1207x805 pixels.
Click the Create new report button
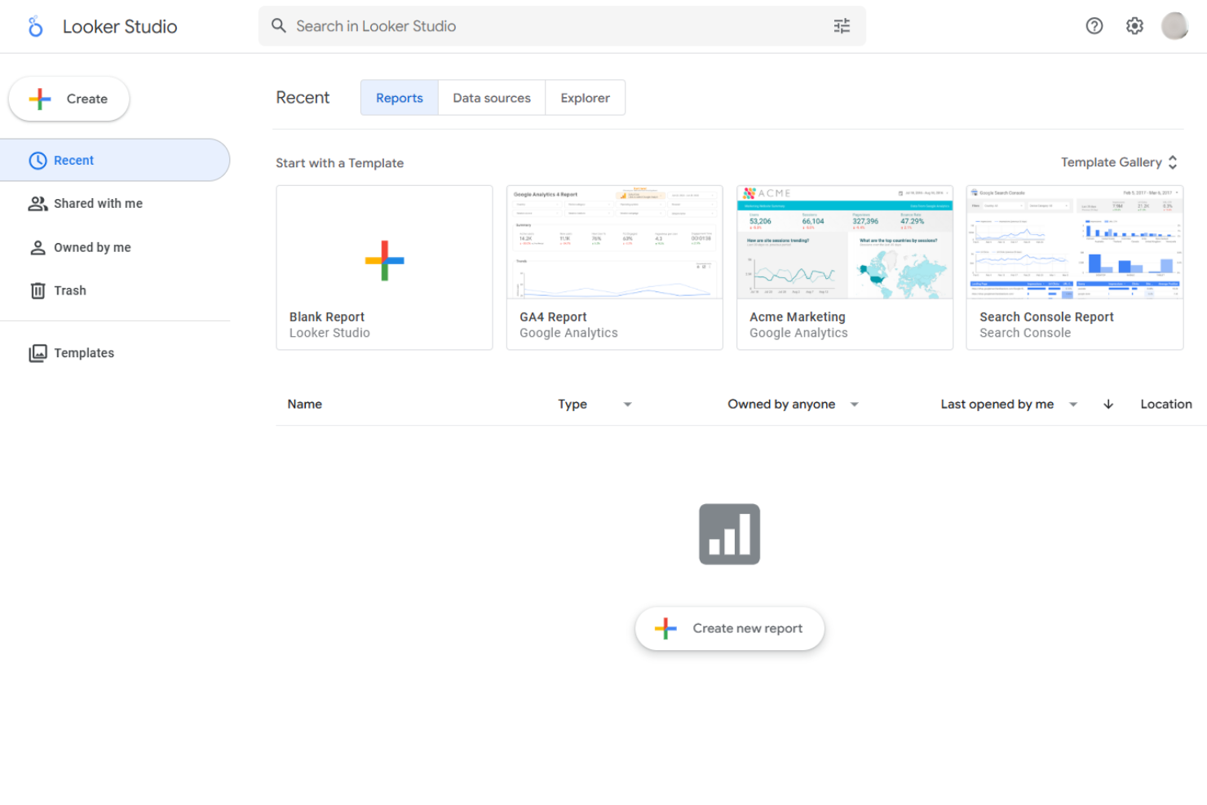point(729,628)
